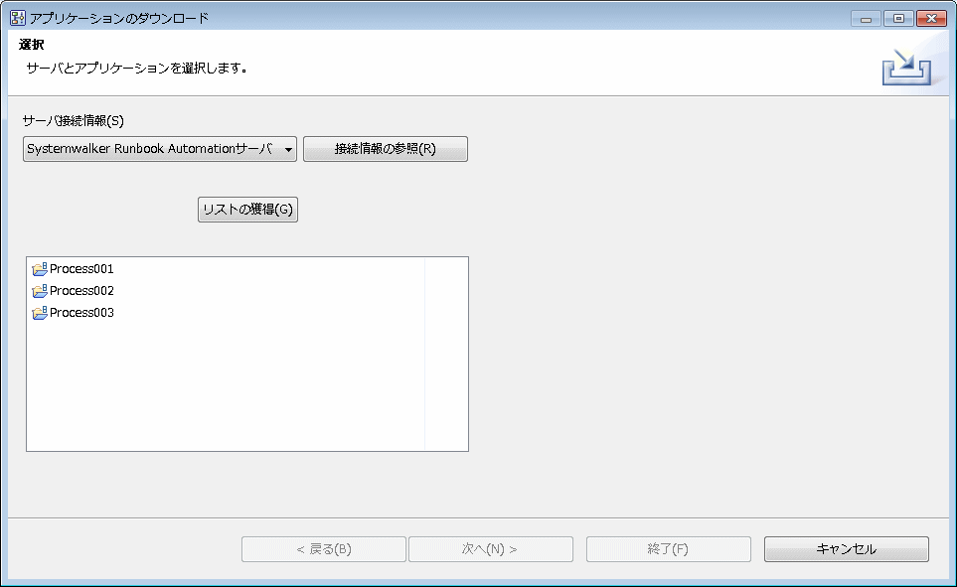Click the 接続情報の参照(R) button
This screenshot has height=587, width=957.
[386, 149]
